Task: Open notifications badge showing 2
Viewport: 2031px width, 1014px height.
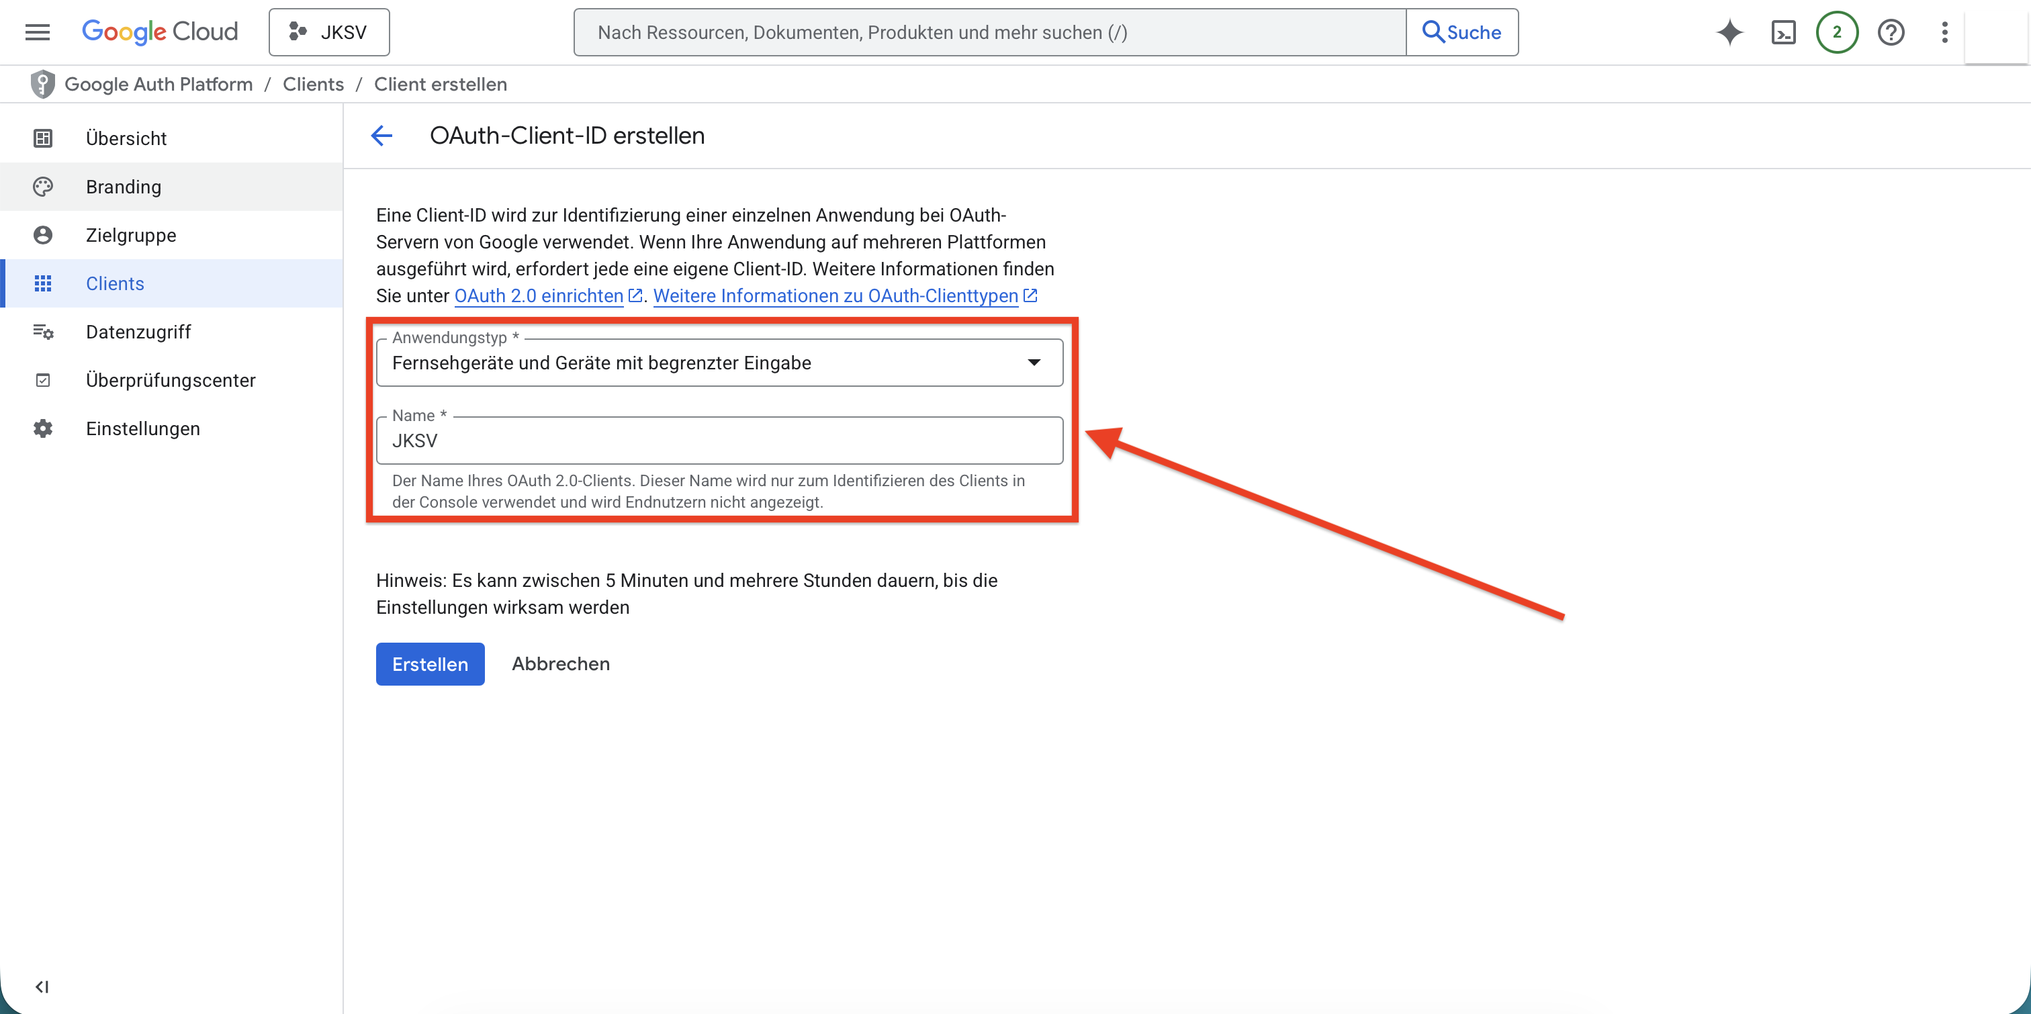Action: (1836, 32)
